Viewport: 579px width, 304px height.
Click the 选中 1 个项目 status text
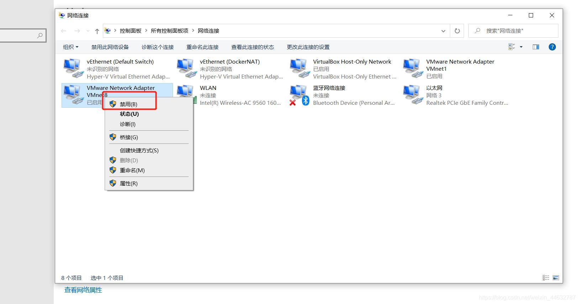(107, 278)
